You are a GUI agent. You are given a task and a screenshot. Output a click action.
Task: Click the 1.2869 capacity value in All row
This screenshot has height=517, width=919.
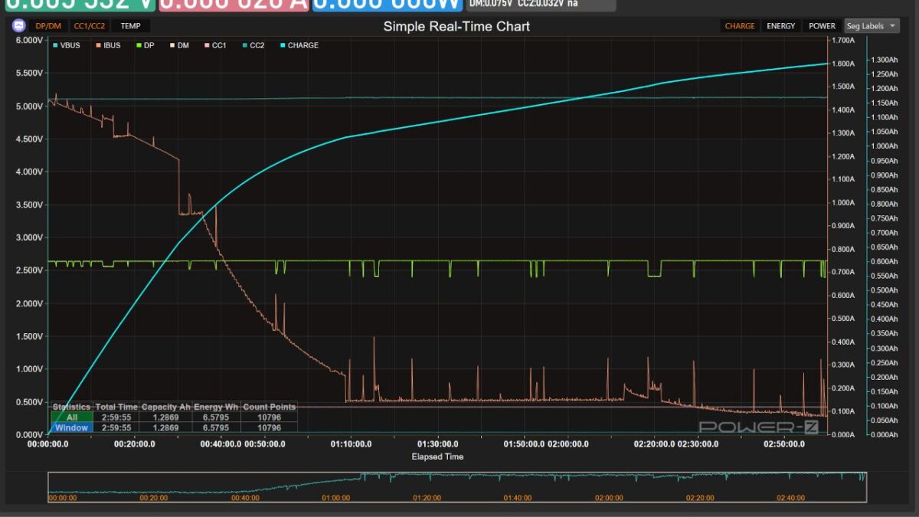click(166, 417)
